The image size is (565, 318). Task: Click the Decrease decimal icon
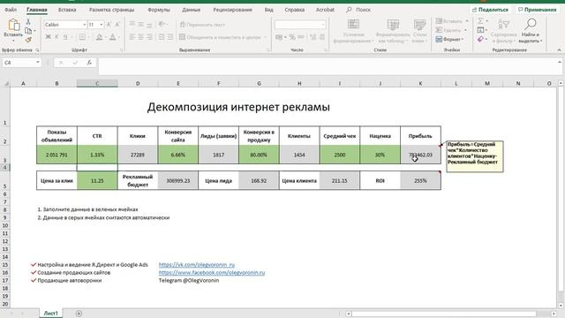pyautogui.click(x=321, y=37)
